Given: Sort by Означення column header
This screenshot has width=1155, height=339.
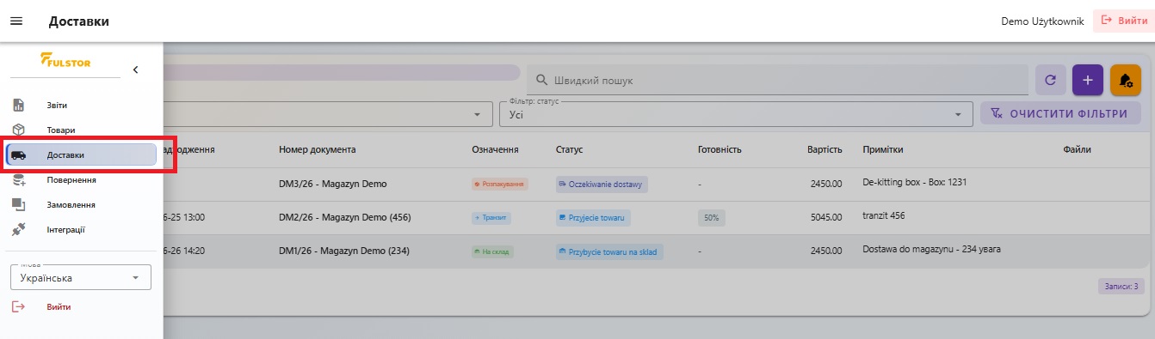Looking at the screenshot, I should coord(495,149).
